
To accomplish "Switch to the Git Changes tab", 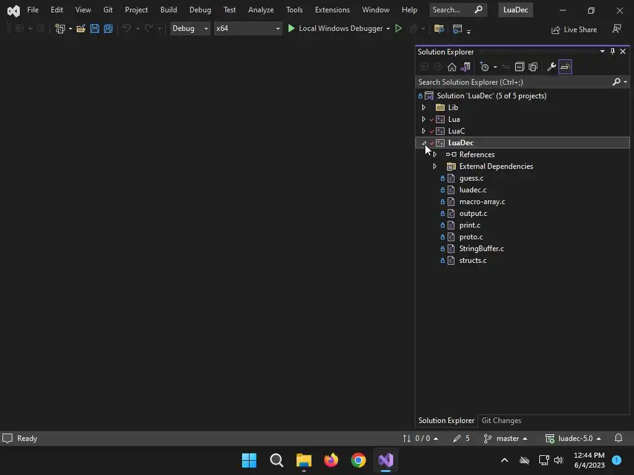I will click(x=502, y=421).
